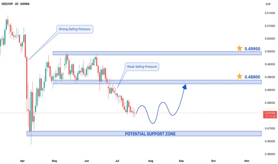
Task: Click the 0.47000 price axis value
Action: [x=270, y=129]
